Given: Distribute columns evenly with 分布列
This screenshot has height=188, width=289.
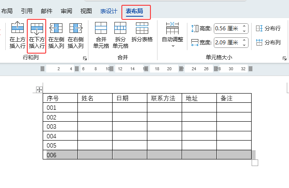Looking at the screenshot, I should coord(268,42).
